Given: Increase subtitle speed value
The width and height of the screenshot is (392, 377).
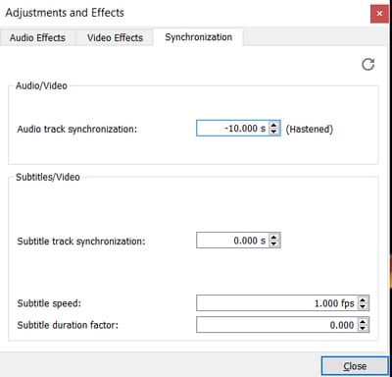Looking at the screenshot, I should [363, 299].
